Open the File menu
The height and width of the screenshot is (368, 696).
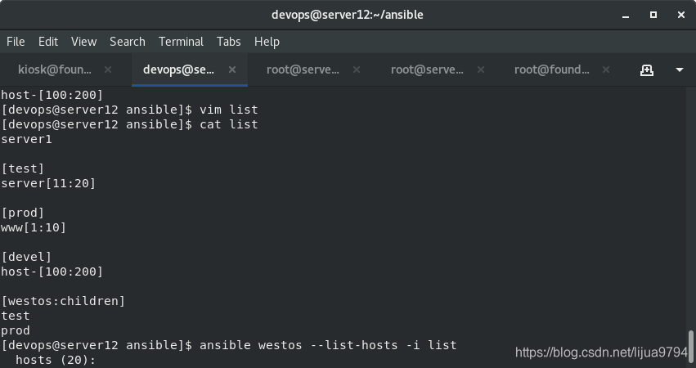point(16,42)
